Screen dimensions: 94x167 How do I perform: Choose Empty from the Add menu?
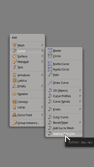coord(27,86)
